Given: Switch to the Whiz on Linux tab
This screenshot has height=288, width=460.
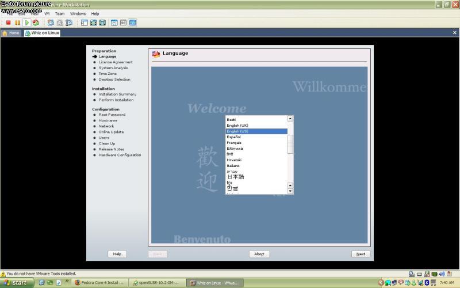Looking at the screenshot, I should click(x=42, y=33).
